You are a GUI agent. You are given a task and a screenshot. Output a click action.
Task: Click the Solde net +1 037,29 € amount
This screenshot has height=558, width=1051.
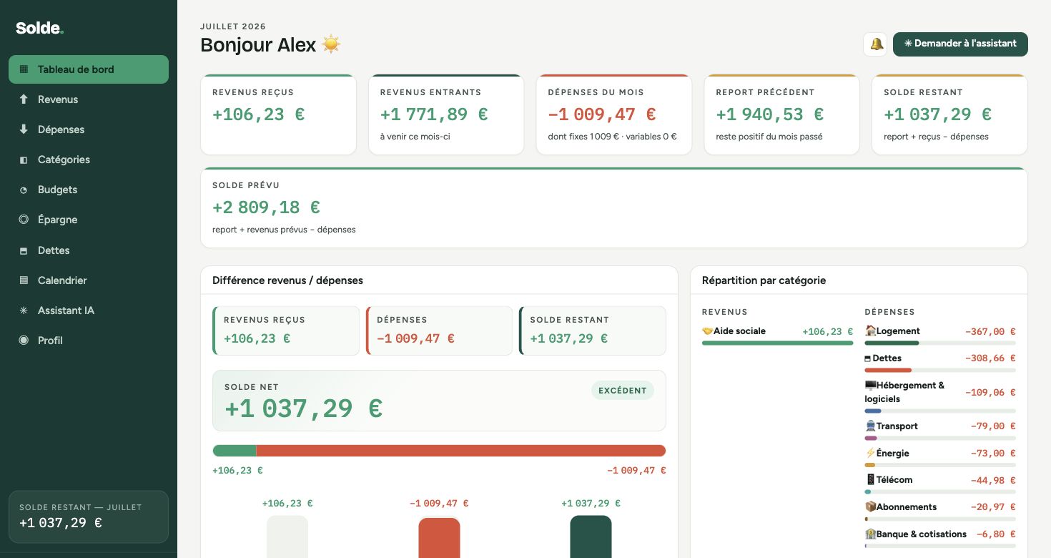pos(303,409)
